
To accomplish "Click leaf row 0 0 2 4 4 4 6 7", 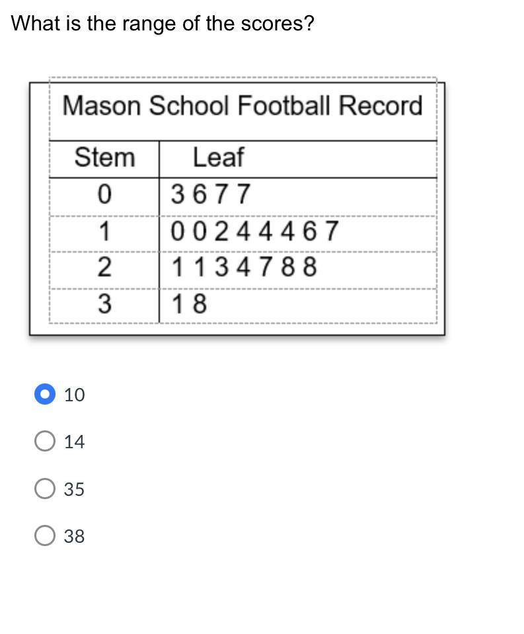I will pyautogui.click(x=254, y=232).
